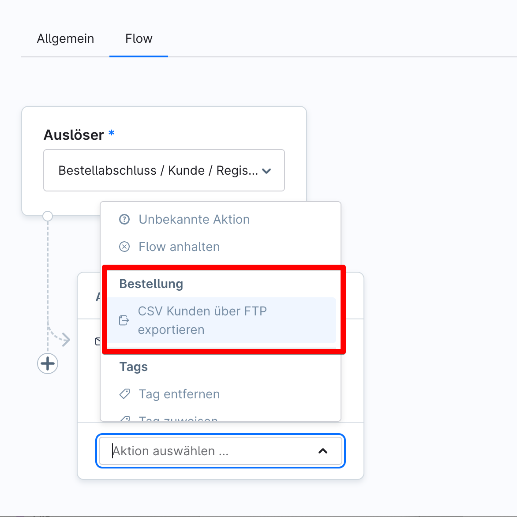Select the tag icon beside Tag entfernen
Viewport: 517px width, 517px height.
click(x=125, y=394)
